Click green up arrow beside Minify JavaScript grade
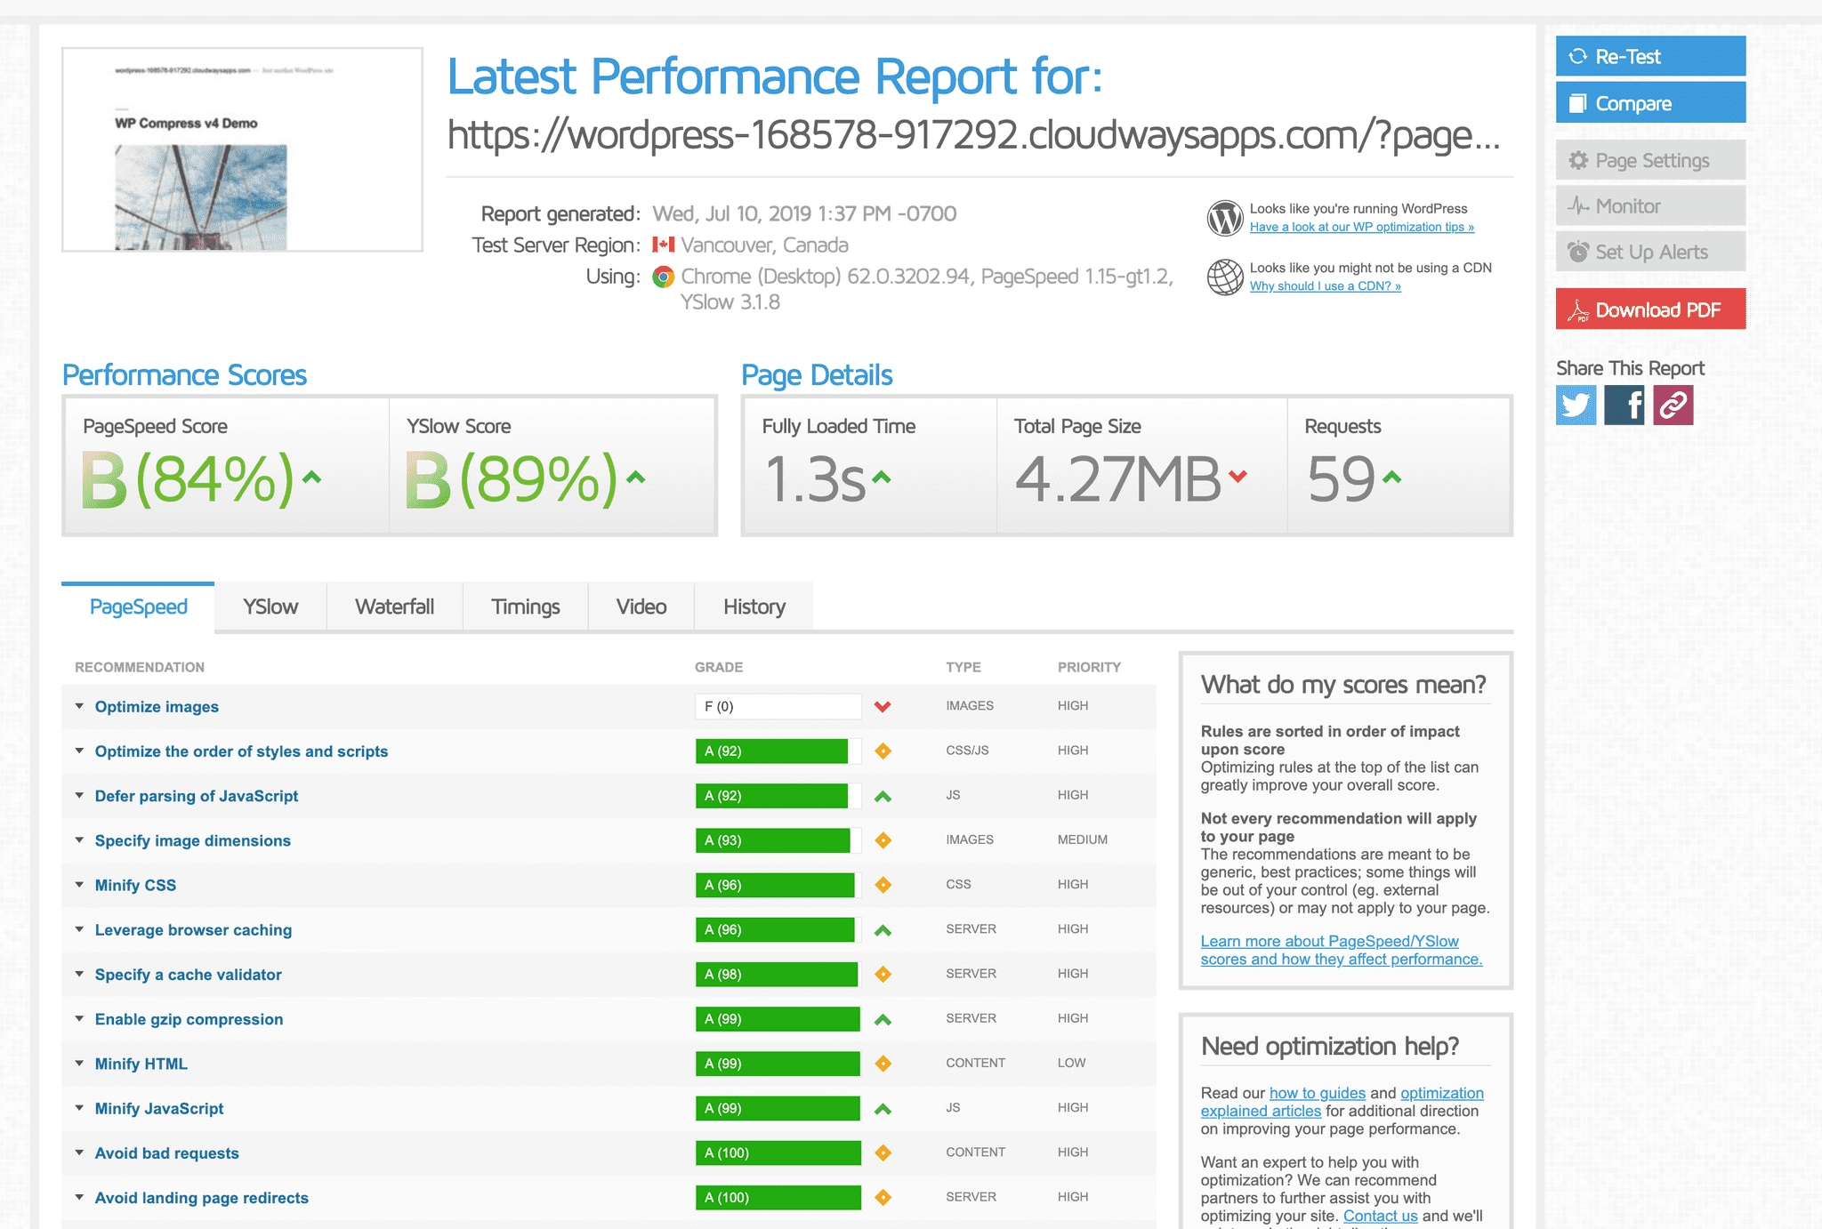The height and width of the screenshot is (1229, 1822). click(883, 1109)
